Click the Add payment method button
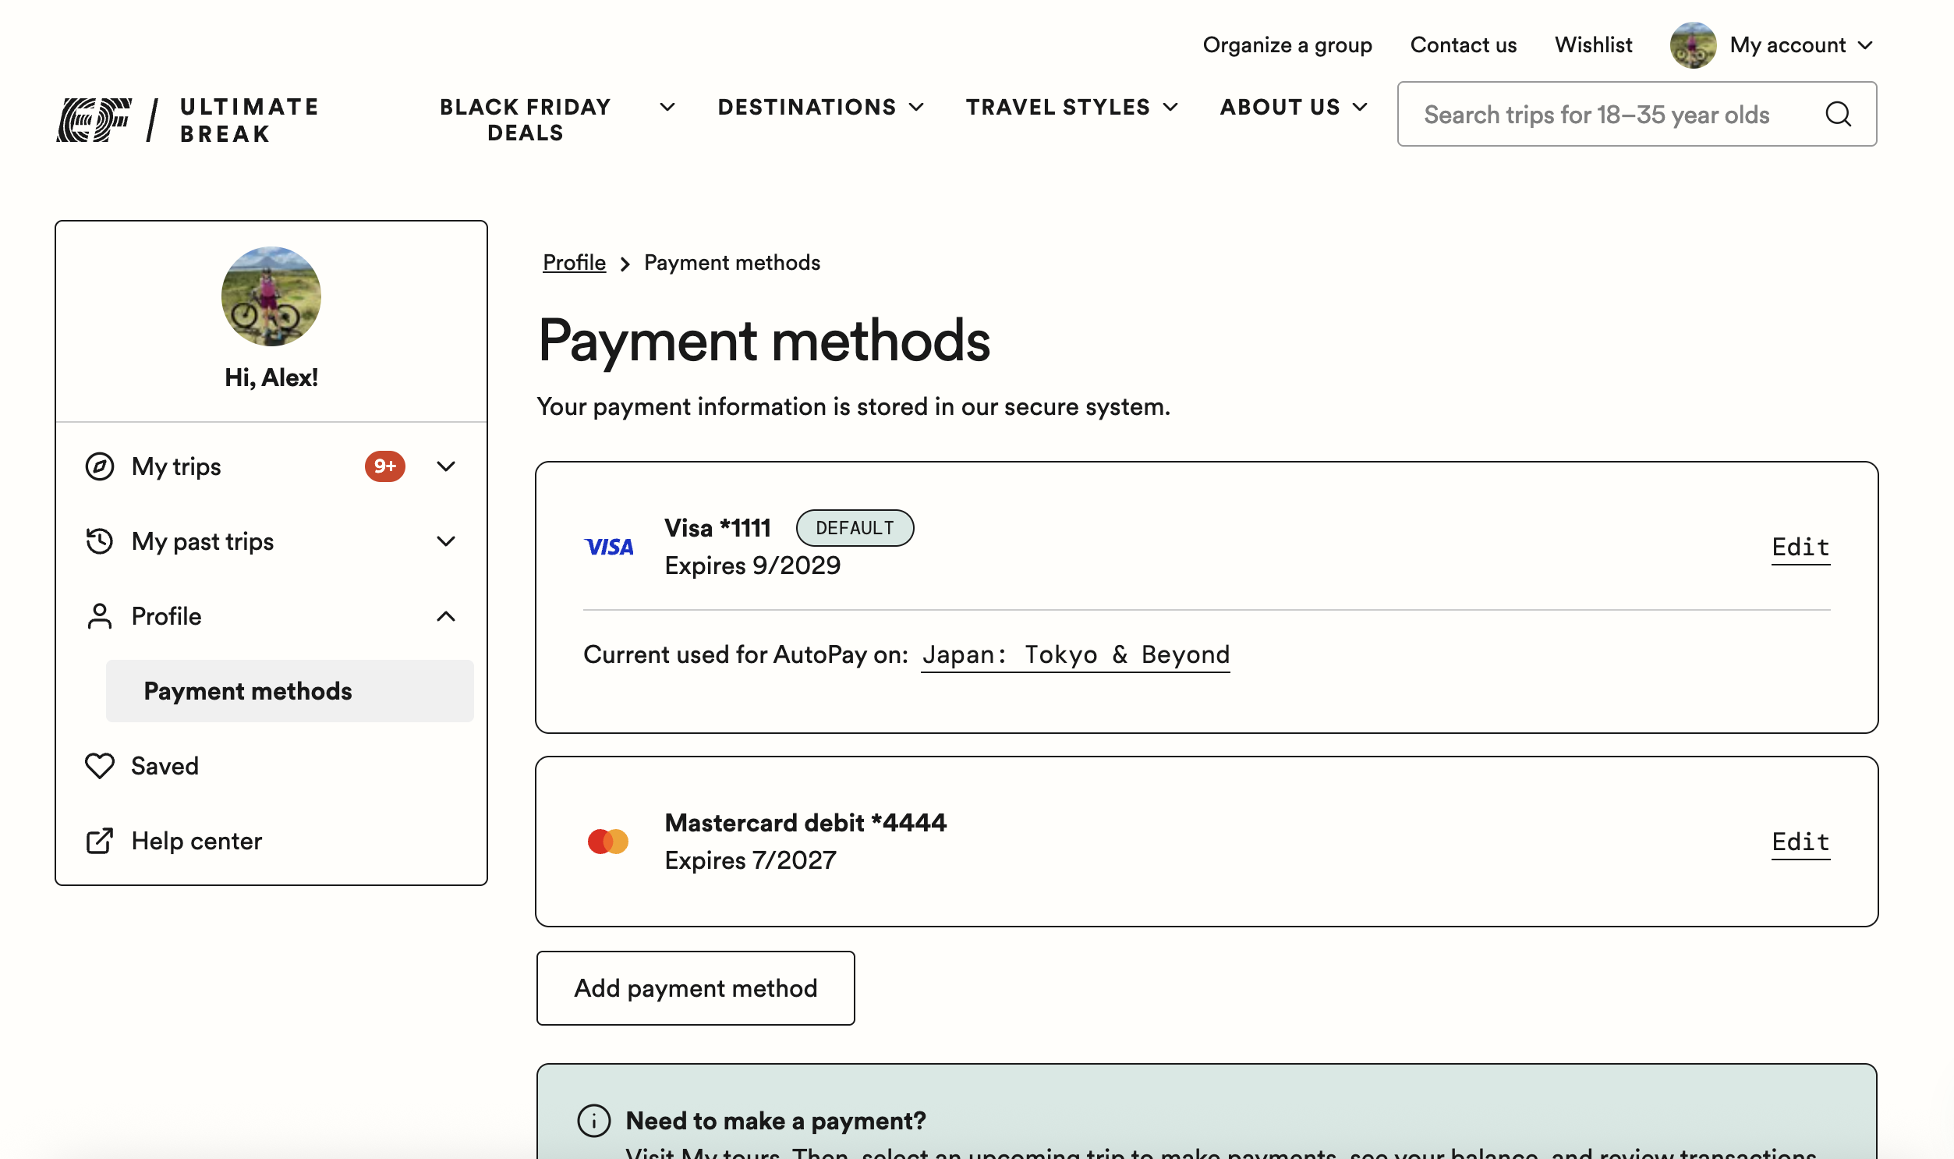 [695, 987]
